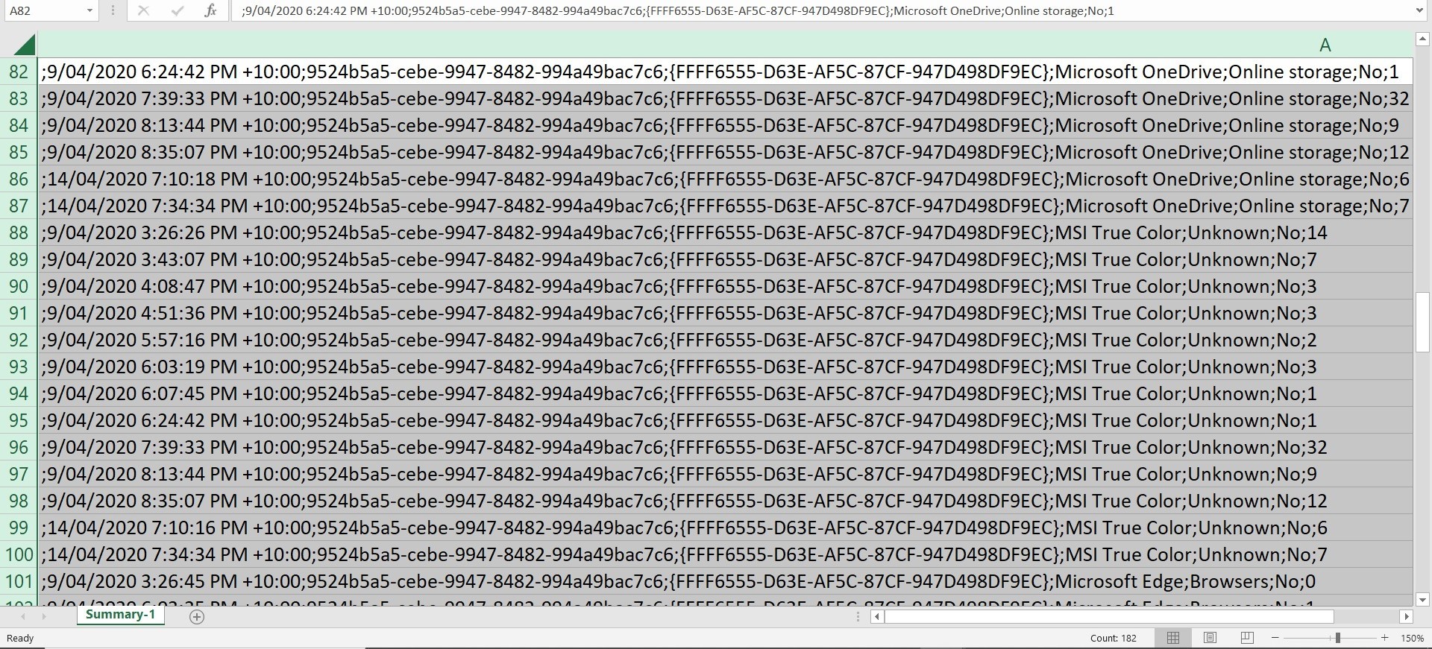Click the horizontal scrollbar right arrow
1432x649 pixels.
point(1406,616)
